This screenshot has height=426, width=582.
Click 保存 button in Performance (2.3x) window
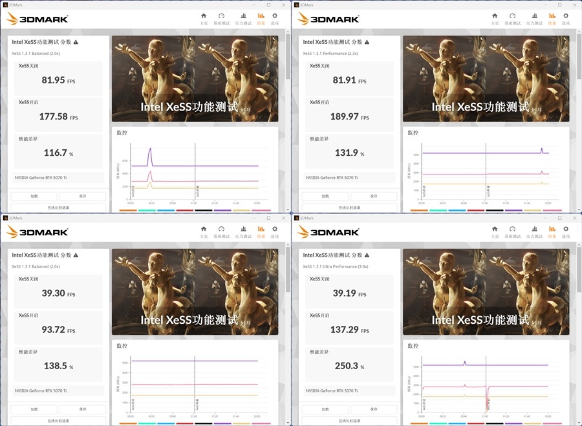(x=374, y=196)
